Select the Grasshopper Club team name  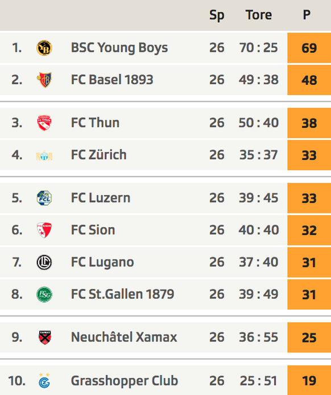125,381
